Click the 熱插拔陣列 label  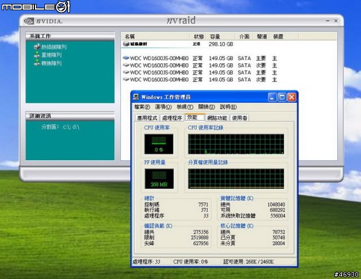pos(54,47)
